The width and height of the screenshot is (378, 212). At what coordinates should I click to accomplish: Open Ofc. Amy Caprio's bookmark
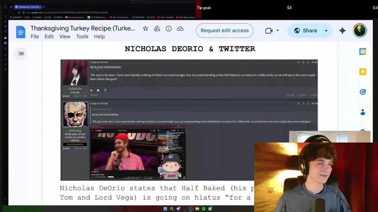click(120, 17)
